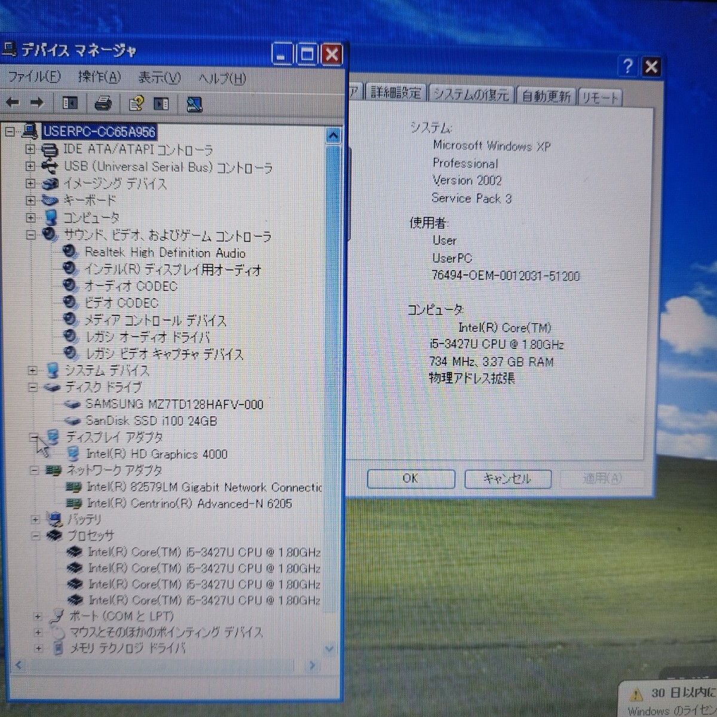Select the Realtek High Definition Audio device
Screen dimensions: 717x717
tap(164, 253)
